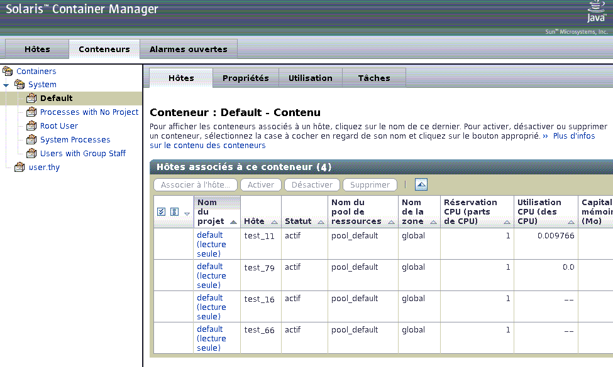613x367 pixels.
Task: Sort by Réservation CPU column arrow
Action: (x=507, y=222)
